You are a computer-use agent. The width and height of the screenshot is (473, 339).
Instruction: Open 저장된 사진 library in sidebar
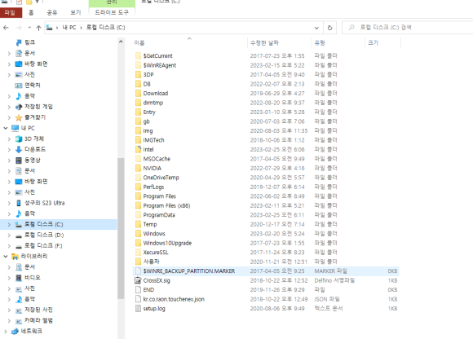click(x=38, y=310)
